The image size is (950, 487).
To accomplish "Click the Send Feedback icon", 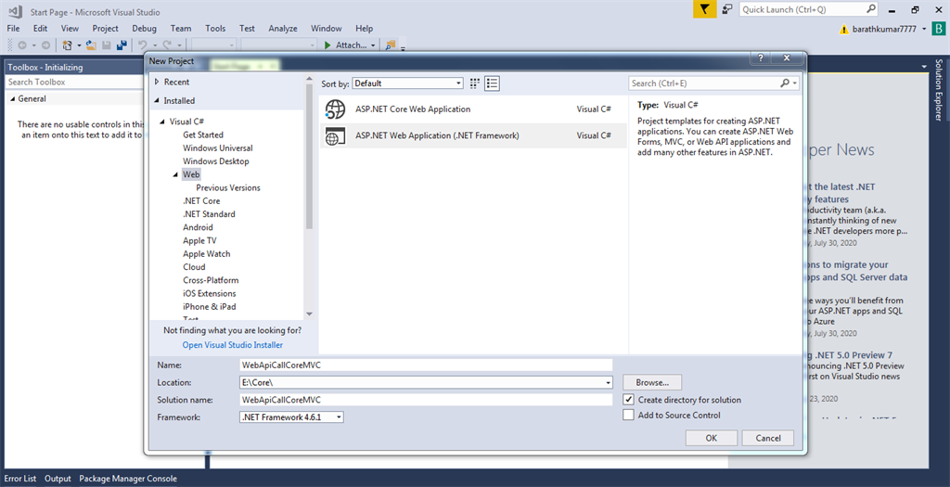I will (727, 9).
